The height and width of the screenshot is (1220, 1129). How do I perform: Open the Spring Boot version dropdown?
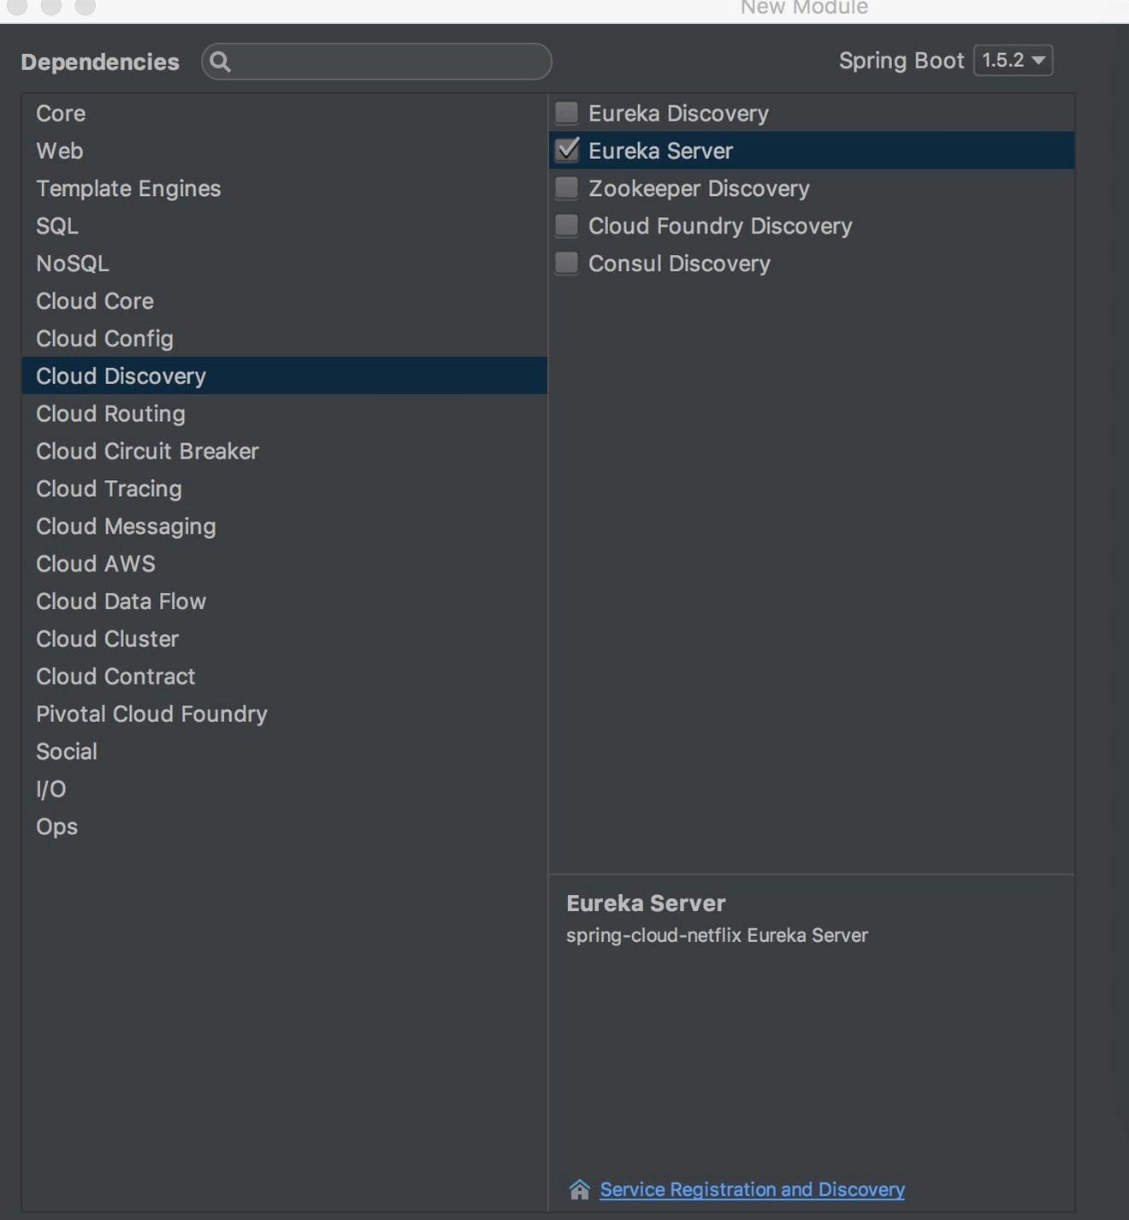[1013, 61]
